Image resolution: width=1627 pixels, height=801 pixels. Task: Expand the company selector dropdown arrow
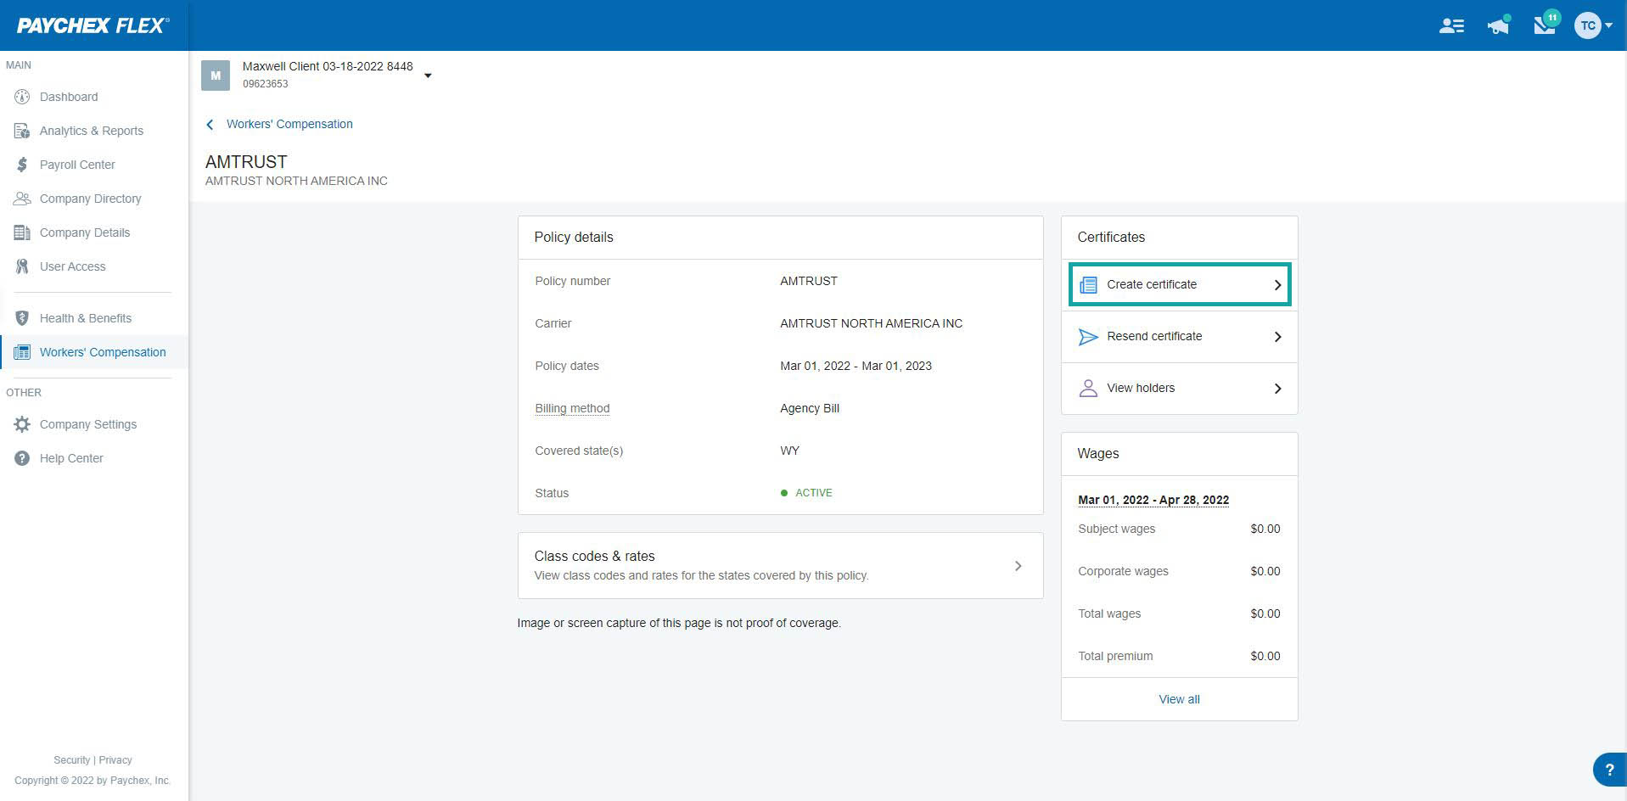428,76
